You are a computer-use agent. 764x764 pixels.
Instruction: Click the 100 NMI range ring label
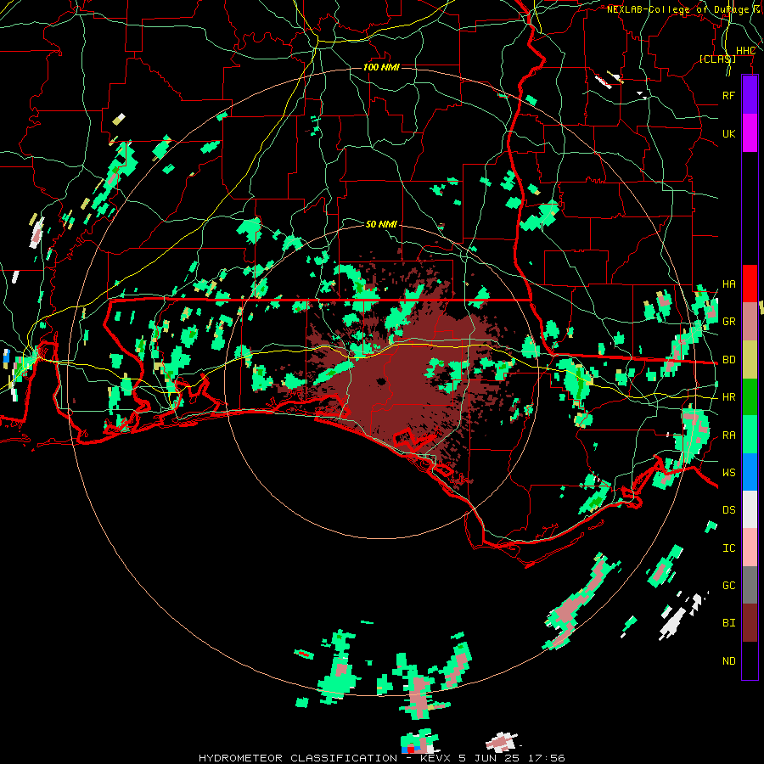click(x=381, y=67)
